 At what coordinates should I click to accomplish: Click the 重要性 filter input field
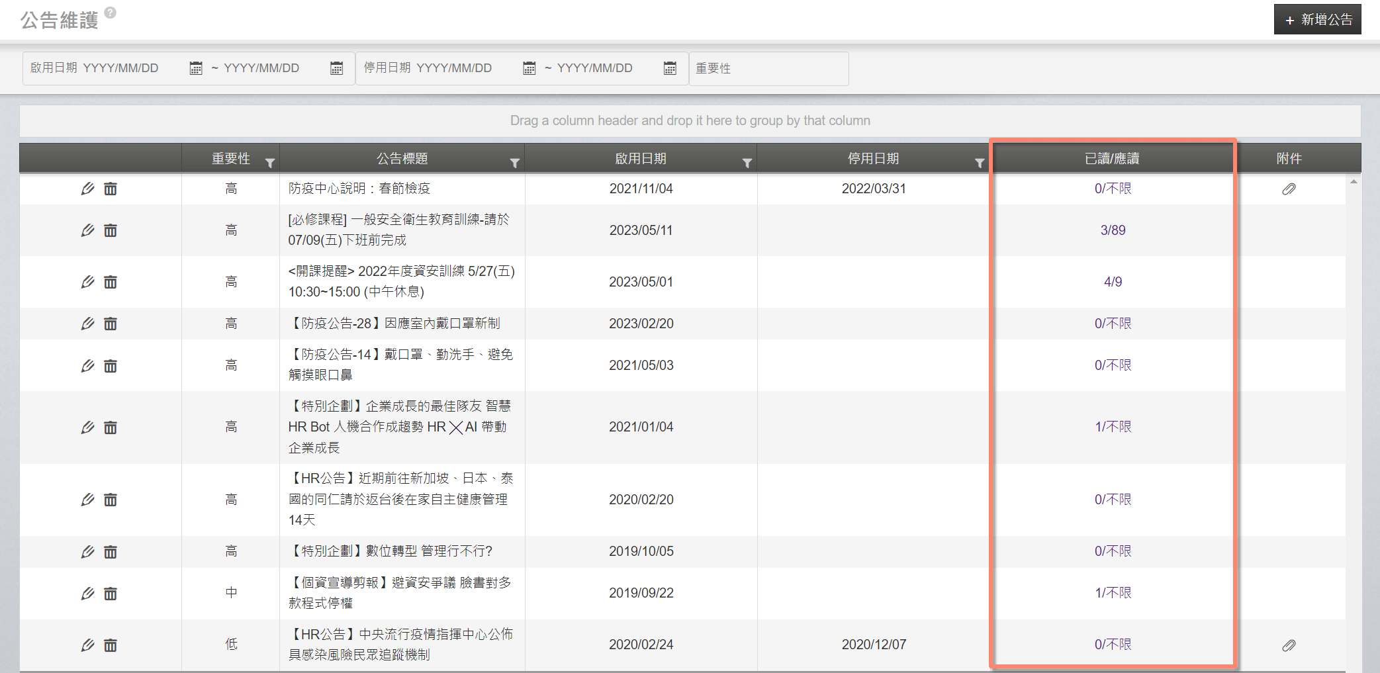pos(768,69)
